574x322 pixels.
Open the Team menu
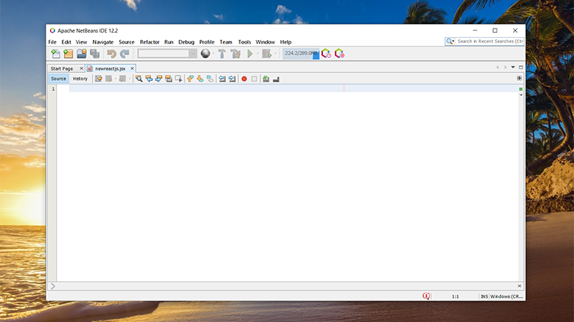pos(226,42)
